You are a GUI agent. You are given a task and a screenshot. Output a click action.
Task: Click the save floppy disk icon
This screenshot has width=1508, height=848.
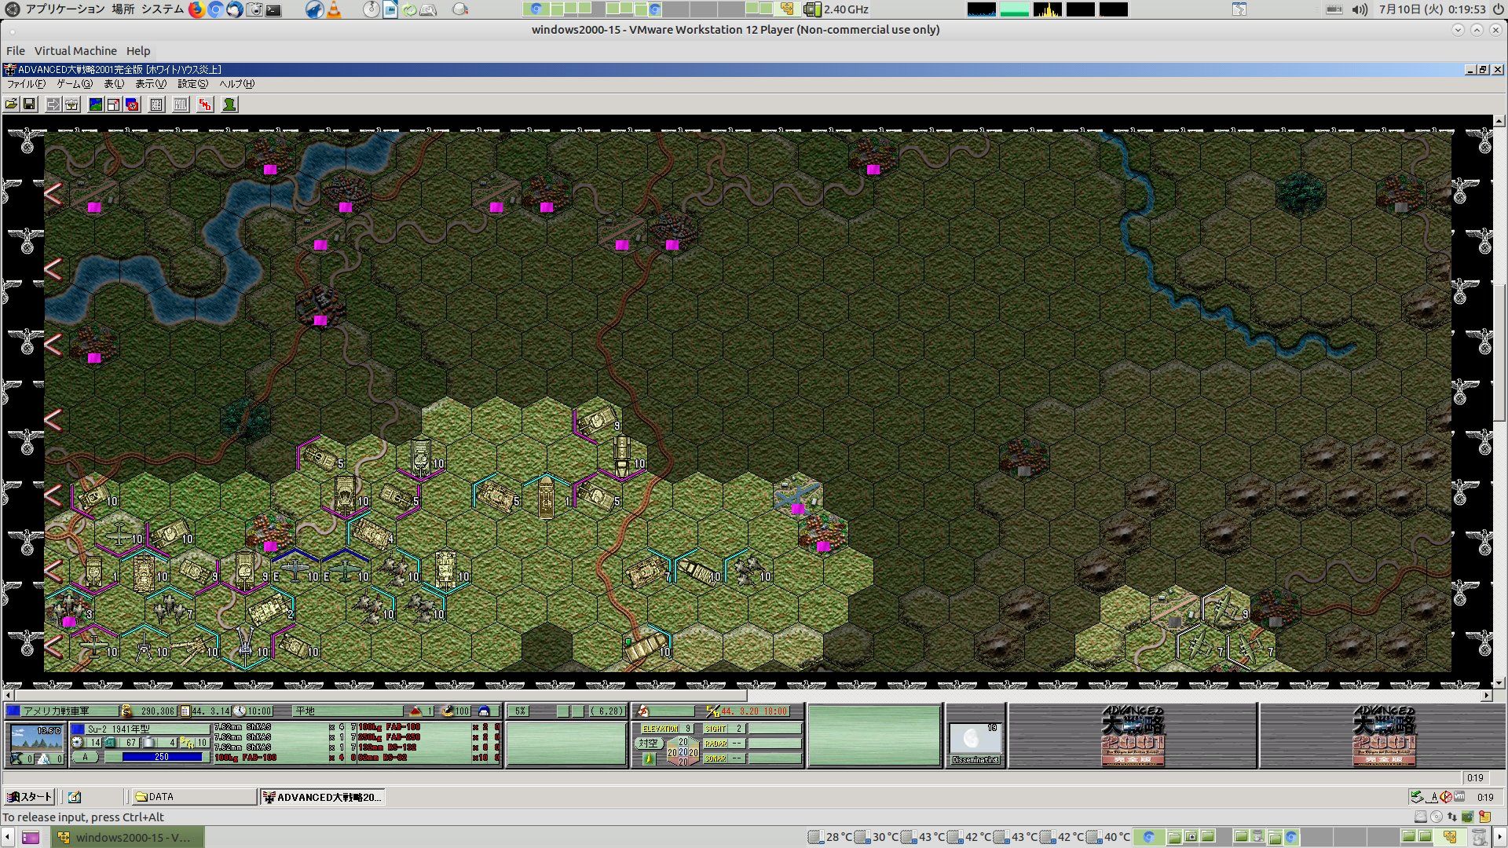(29, 104)
